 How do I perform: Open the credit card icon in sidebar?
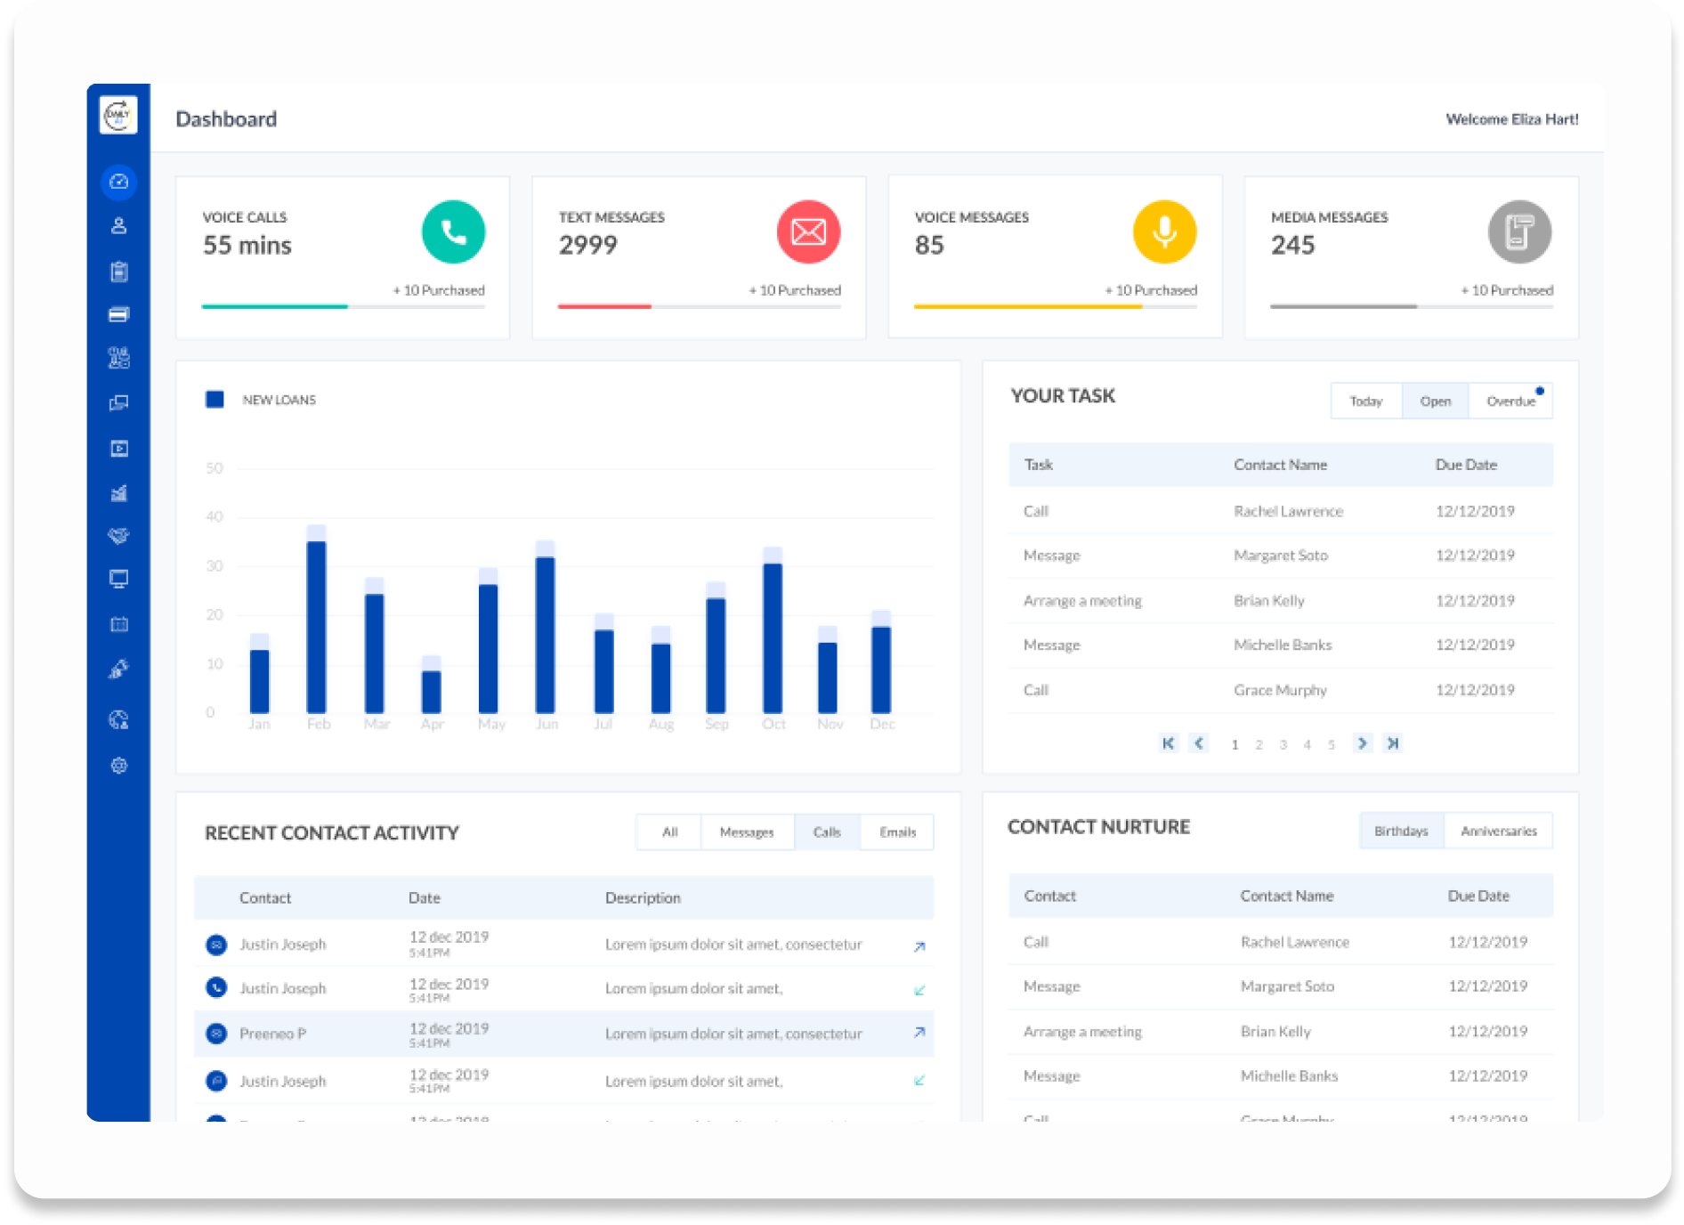tap(118, 314)
